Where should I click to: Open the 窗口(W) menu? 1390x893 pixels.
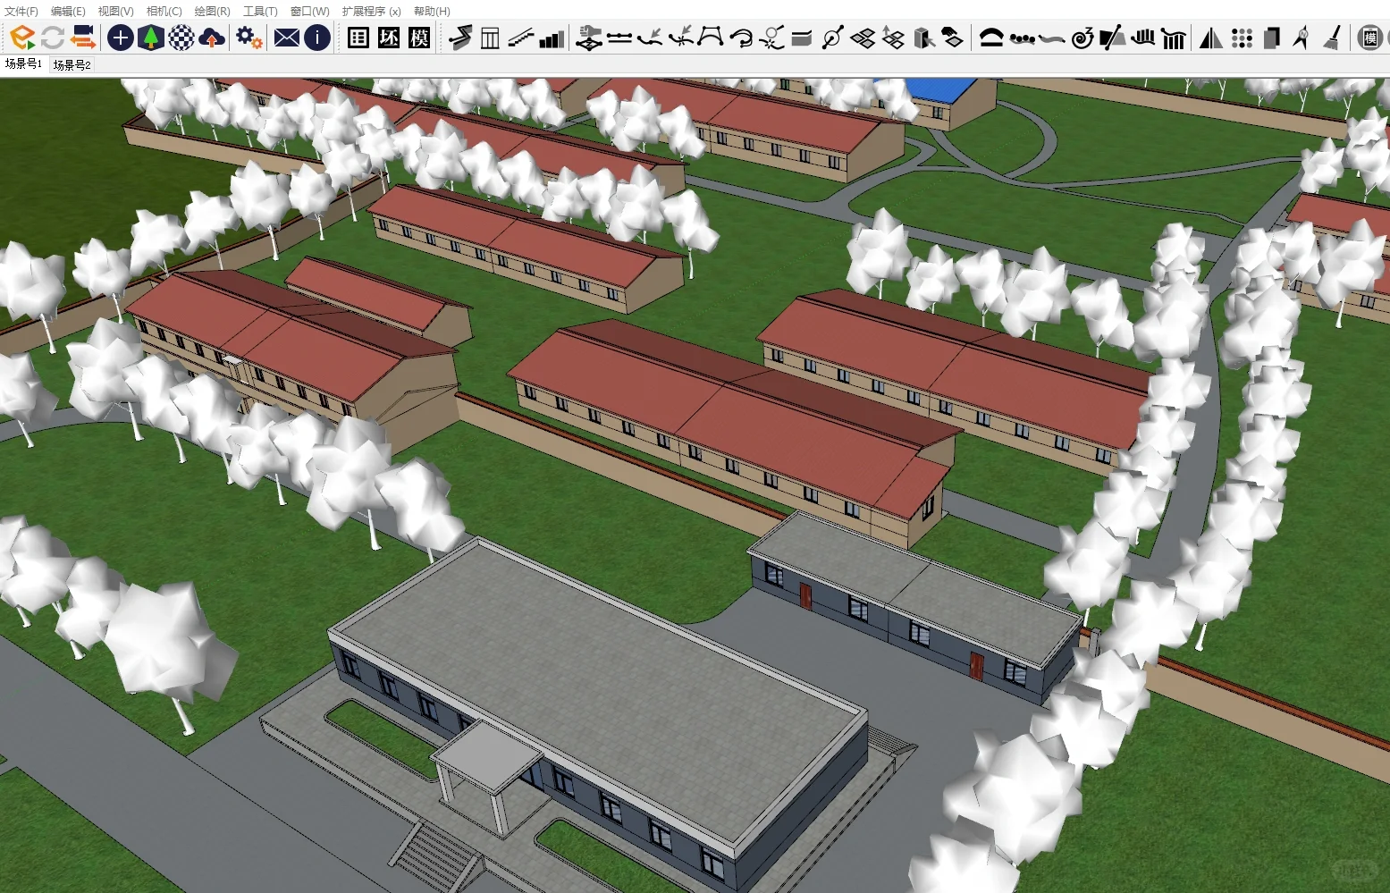pyautogui.click(x=309, y=12)
